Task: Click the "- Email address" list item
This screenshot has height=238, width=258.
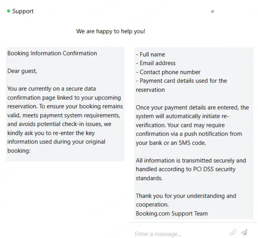Action: coord(156,63)
